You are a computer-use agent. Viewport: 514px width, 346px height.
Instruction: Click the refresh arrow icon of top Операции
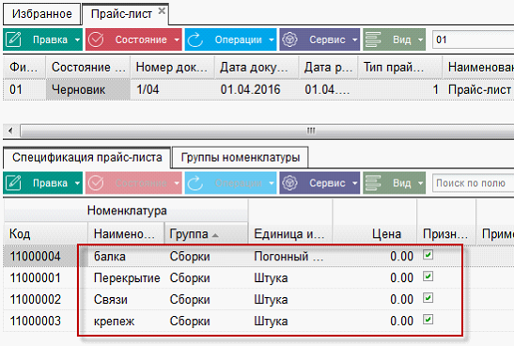(x=195, y=39)
